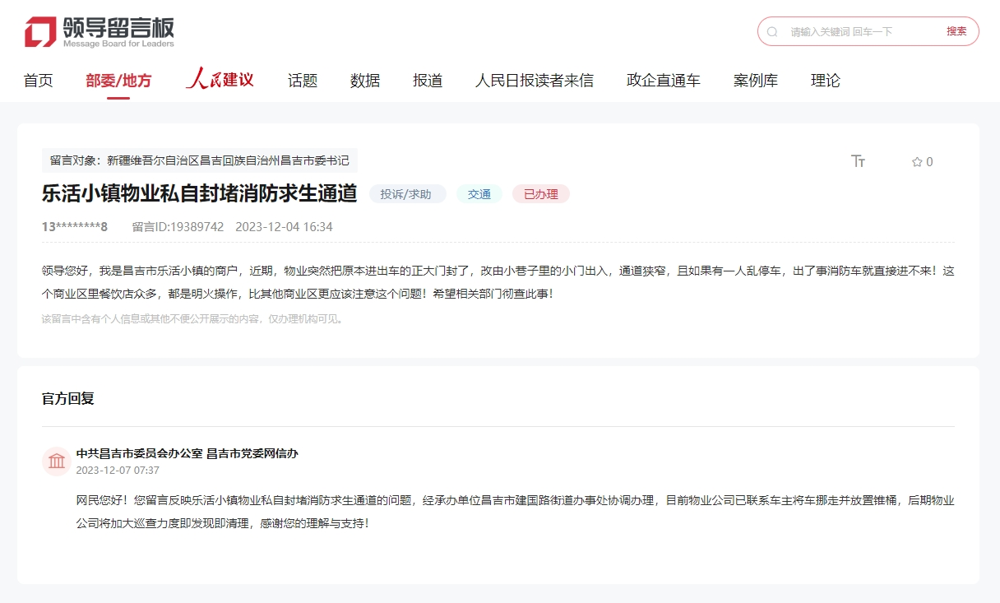The image size is (1000, 603).
Task: Go to the 案例库 section
Action: point(755,81)
